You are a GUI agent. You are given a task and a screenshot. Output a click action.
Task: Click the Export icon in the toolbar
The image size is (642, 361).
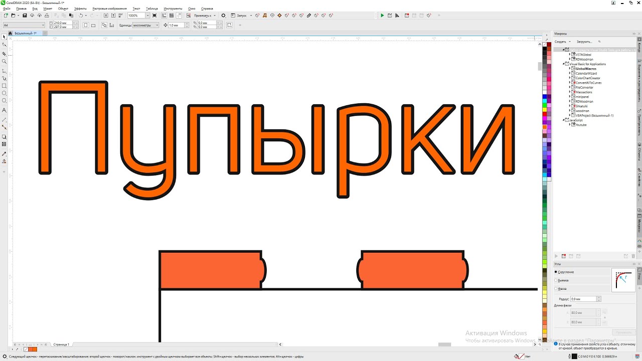[x=113, y=16]
